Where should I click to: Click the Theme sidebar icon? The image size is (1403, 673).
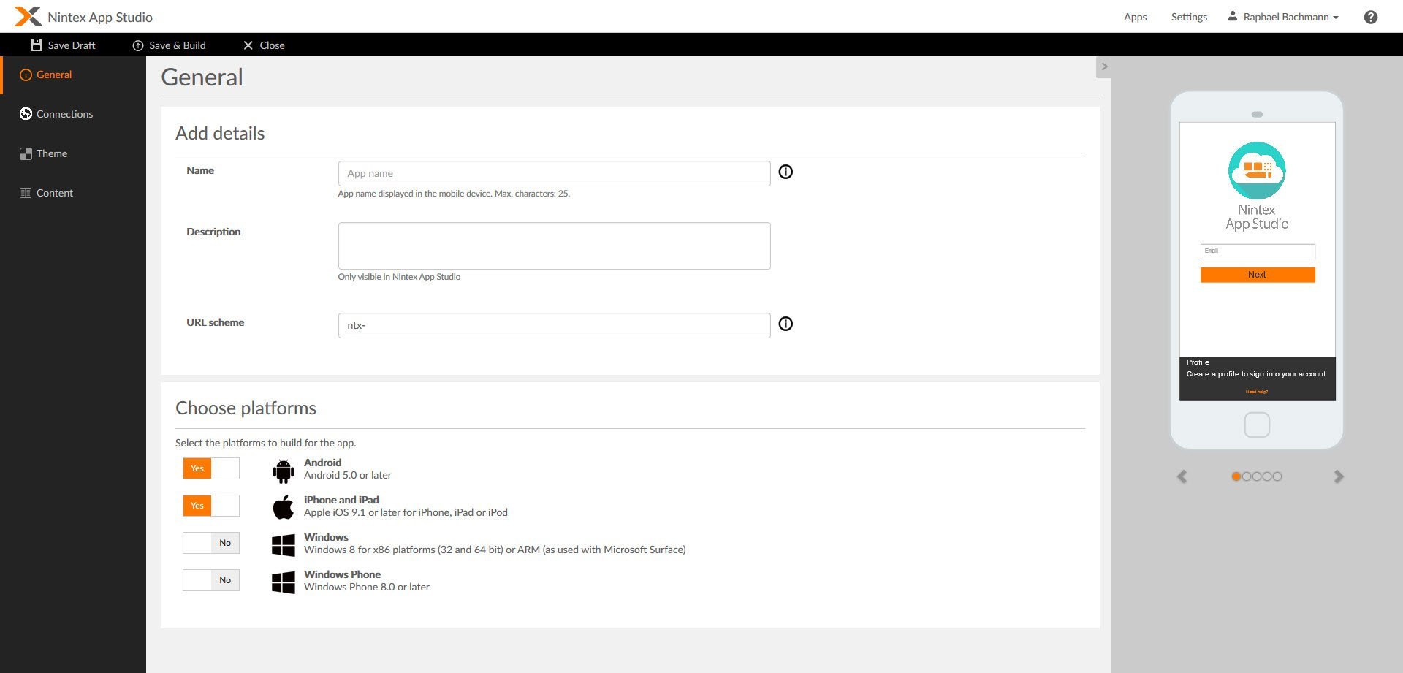point(26,153)
